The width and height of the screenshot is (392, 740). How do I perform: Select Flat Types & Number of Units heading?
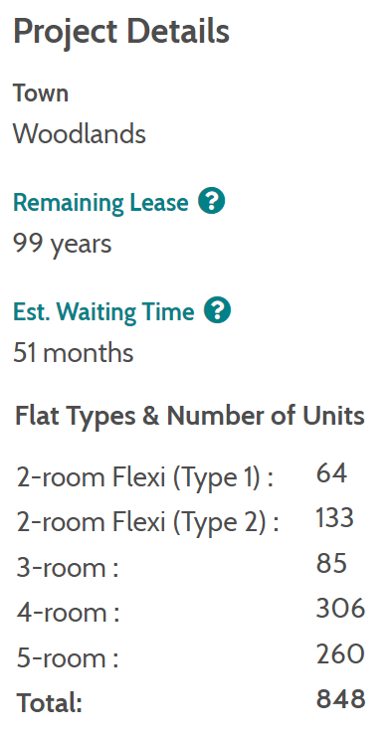pos(190,416)
